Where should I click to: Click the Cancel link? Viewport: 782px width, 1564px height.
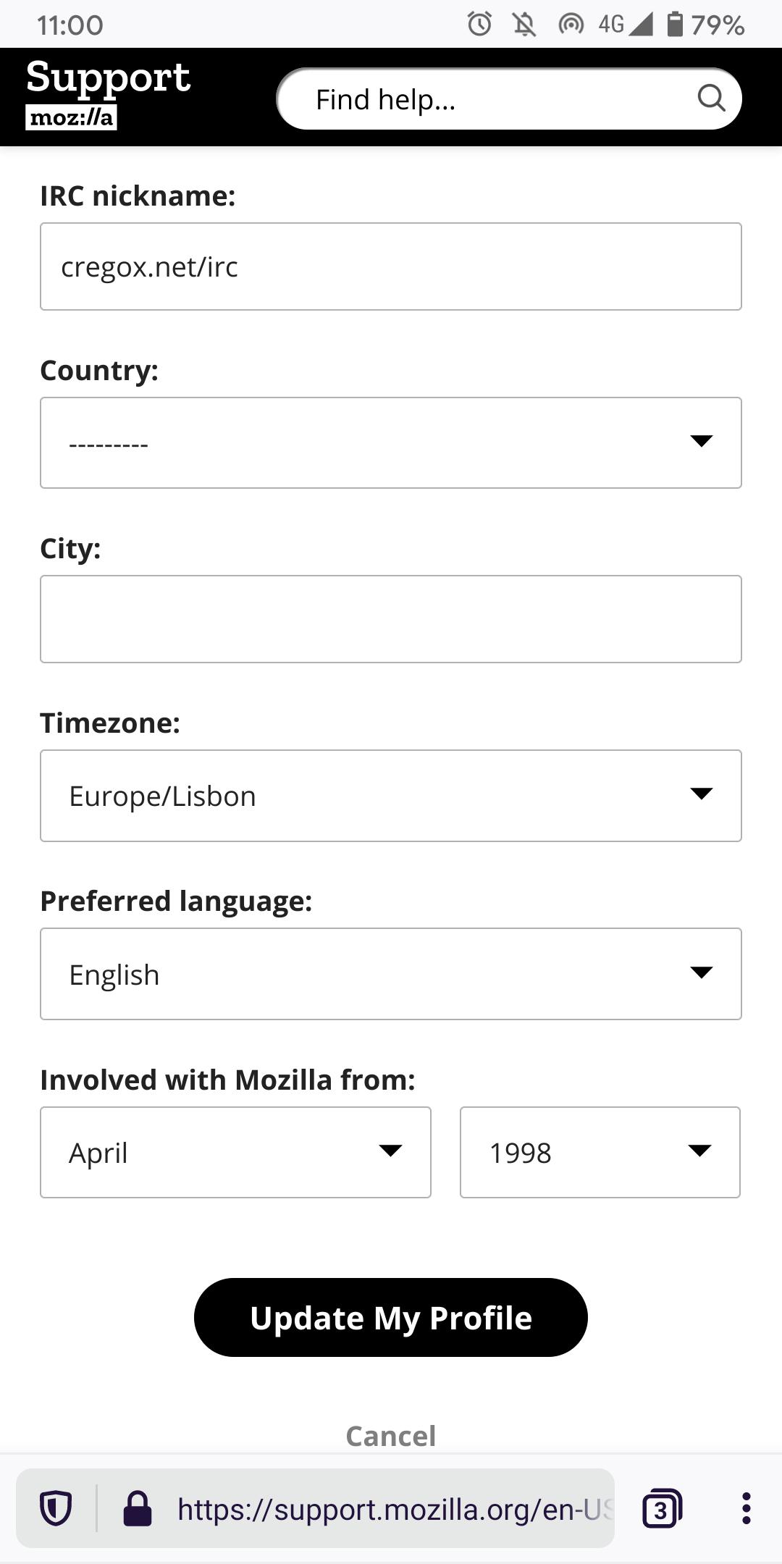390,1436
